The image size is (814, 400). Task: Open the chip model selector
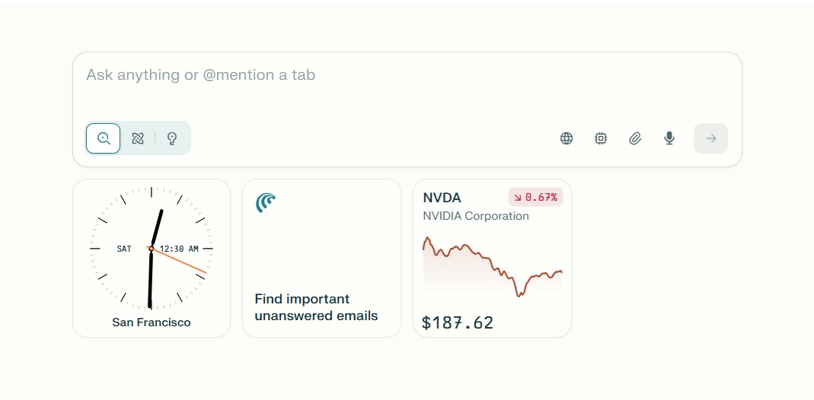(601, 138)
